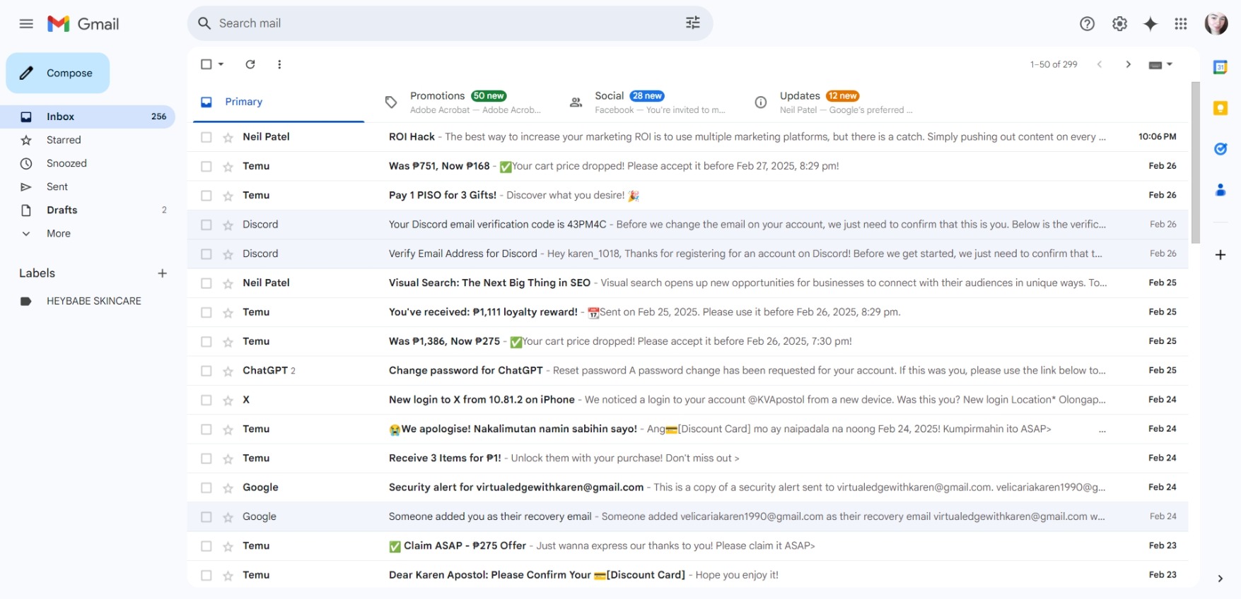Open search options filter icon
The width and height of the screenshot is (1241, 599).
coord(693,23)
